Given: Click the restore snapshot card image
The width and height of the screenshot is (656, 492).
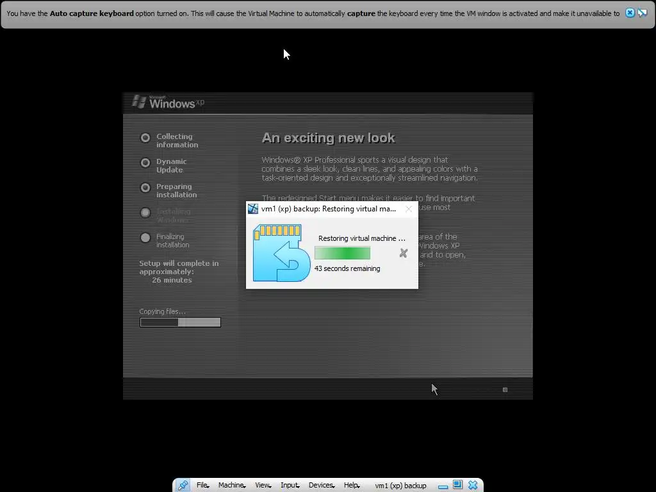Looking at the screenshot, I should pos(282,253).
